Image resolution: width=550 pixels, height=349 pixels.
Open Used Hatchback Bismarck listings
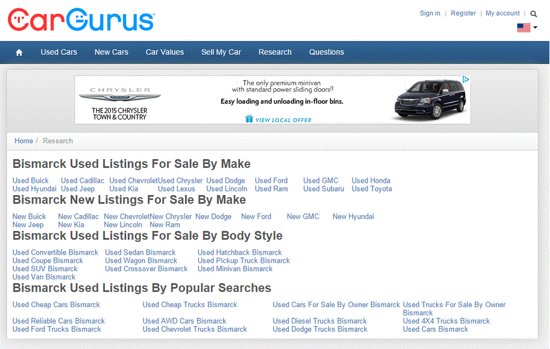(239, 252)
